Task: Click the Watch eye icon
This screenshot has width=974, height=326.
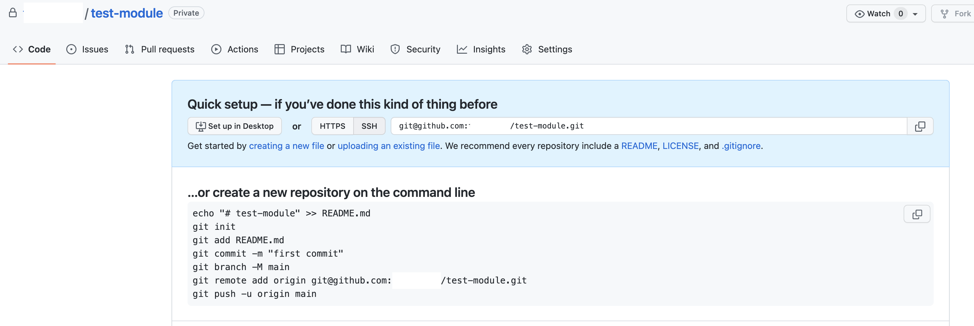Action: pyautogui.click(x=859, y=14)
